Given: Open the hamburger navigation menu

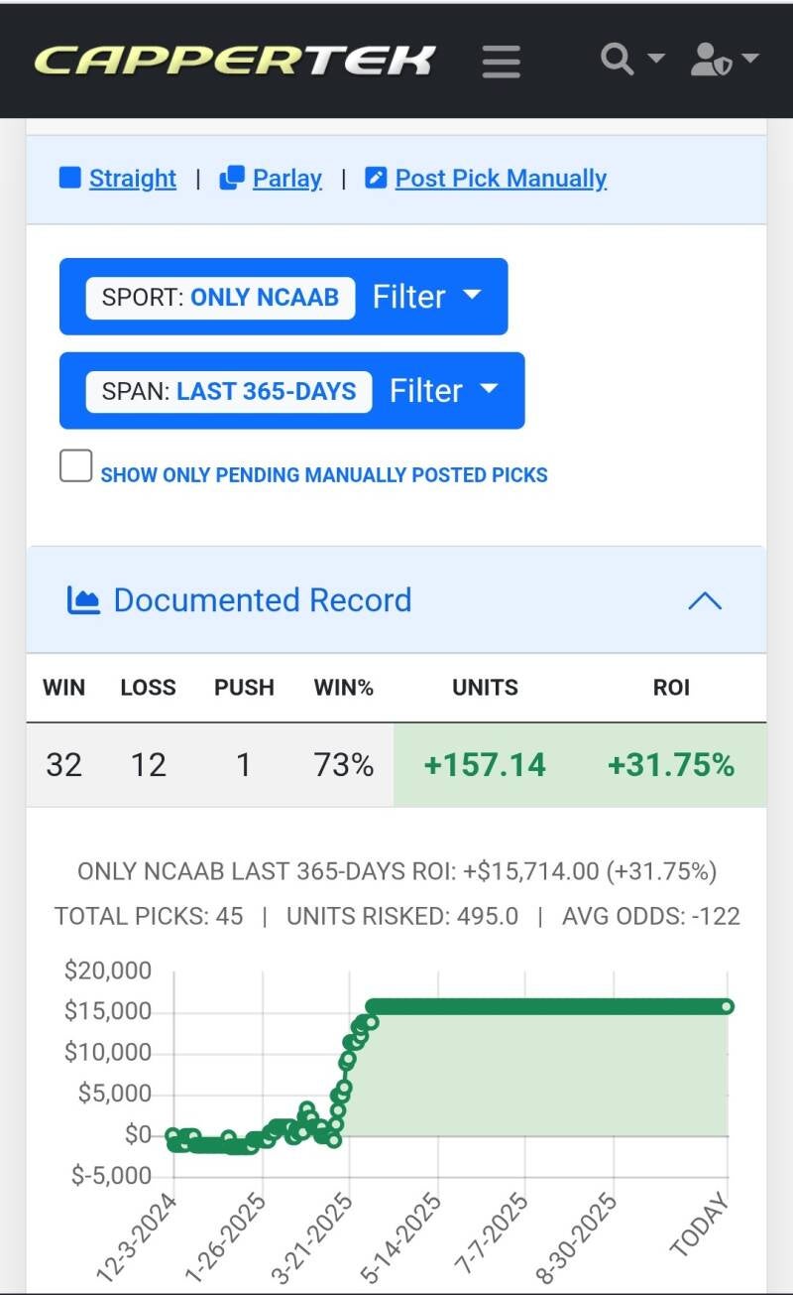Looking at the screenshot, I should [502, 62].
